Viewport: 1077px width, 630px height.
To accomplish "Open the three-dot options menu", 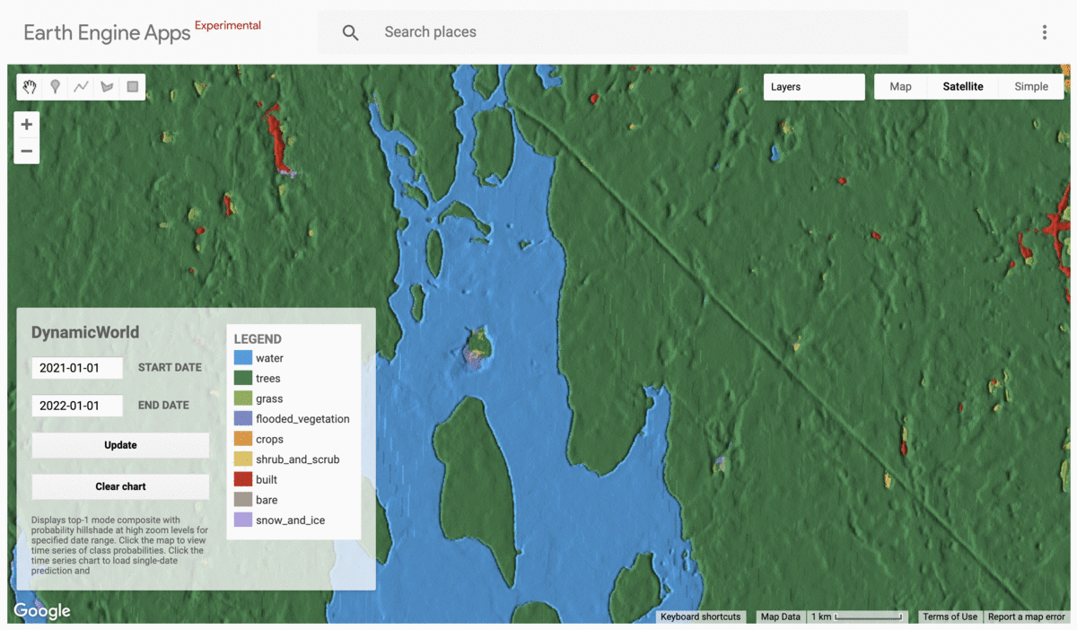I will tap(1044, 32).
